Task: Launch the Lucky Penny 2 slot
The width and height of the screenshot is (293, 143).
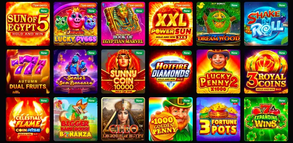Action: (218, 71)
